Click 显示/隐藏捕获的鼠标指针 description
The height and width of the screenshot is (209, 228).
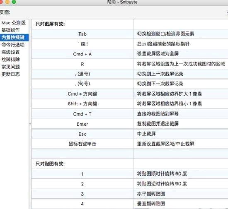point(163,44)
